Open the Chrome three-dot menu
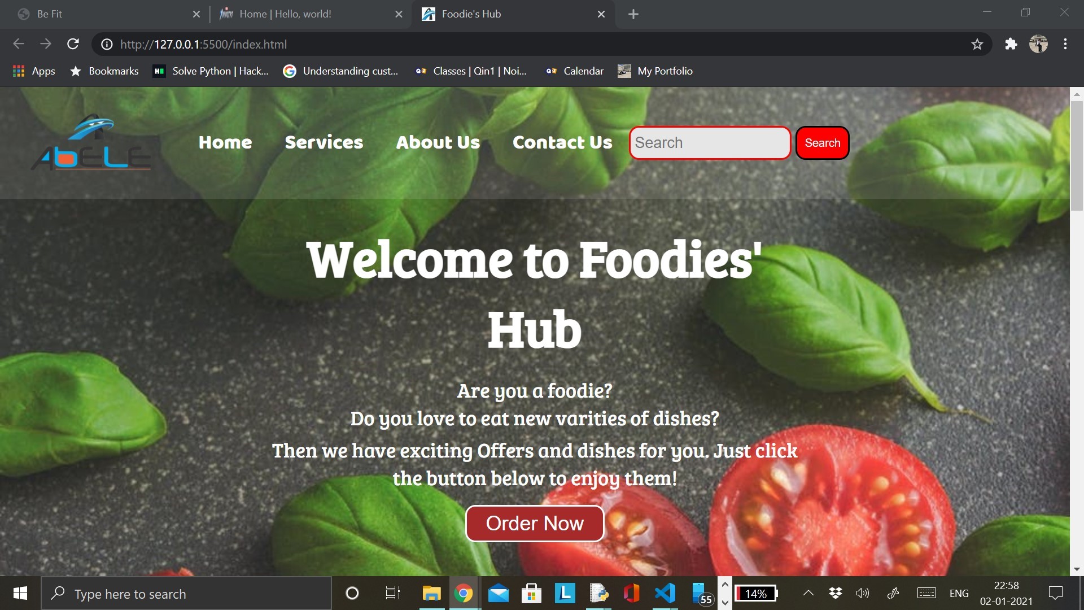The width and height of the screenshot is (1084, 610). pyautogui.click(x=1065, y=44)
